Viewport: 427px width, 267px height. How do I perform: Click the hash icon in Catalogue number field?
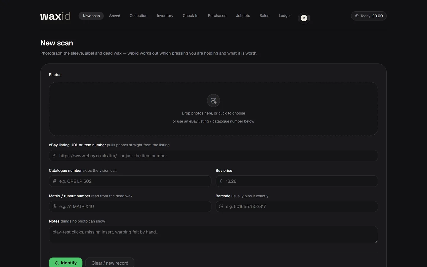[x=55, y=181]
